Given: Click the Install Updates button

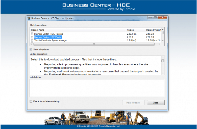Looking at the screenshot, I should (x=133, y=103).
